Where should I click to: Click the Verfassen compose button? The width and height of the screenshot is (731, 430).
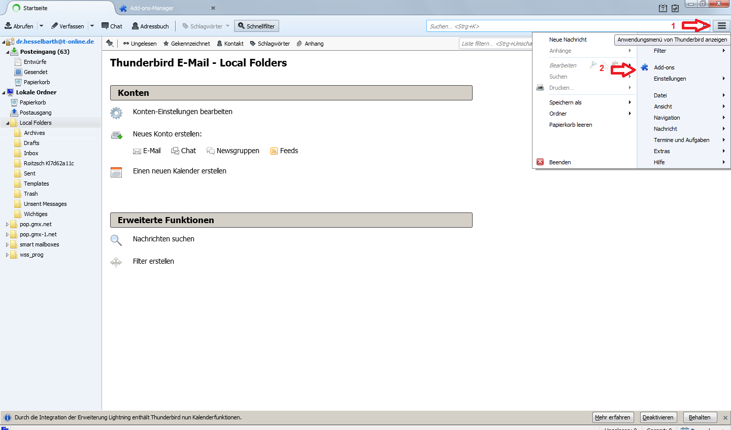pos(68,26)
